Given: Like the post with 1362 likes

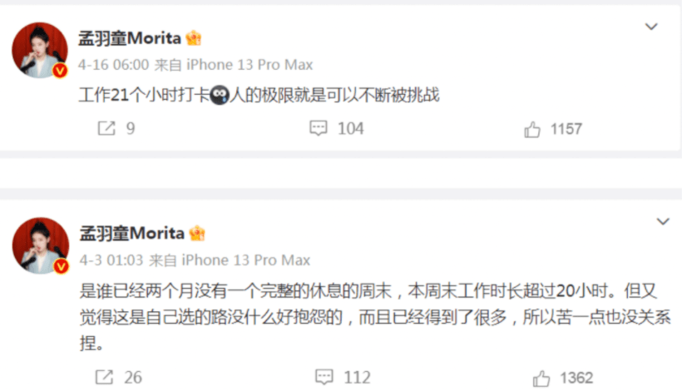Looking at the screenshot, I should tap(541, 379).
